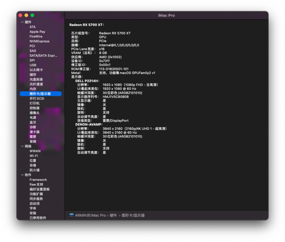Select 读卡器 card reader entry
This screenshot has width=285, height=242.
pyautogui.click(x=35, y=132)
